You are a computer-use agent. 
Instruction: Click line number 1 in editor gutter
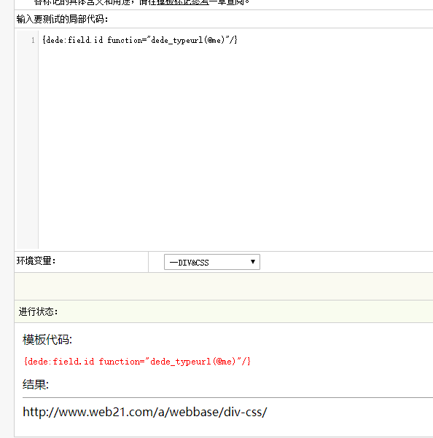pyautogui.click(x=33, y=41)
